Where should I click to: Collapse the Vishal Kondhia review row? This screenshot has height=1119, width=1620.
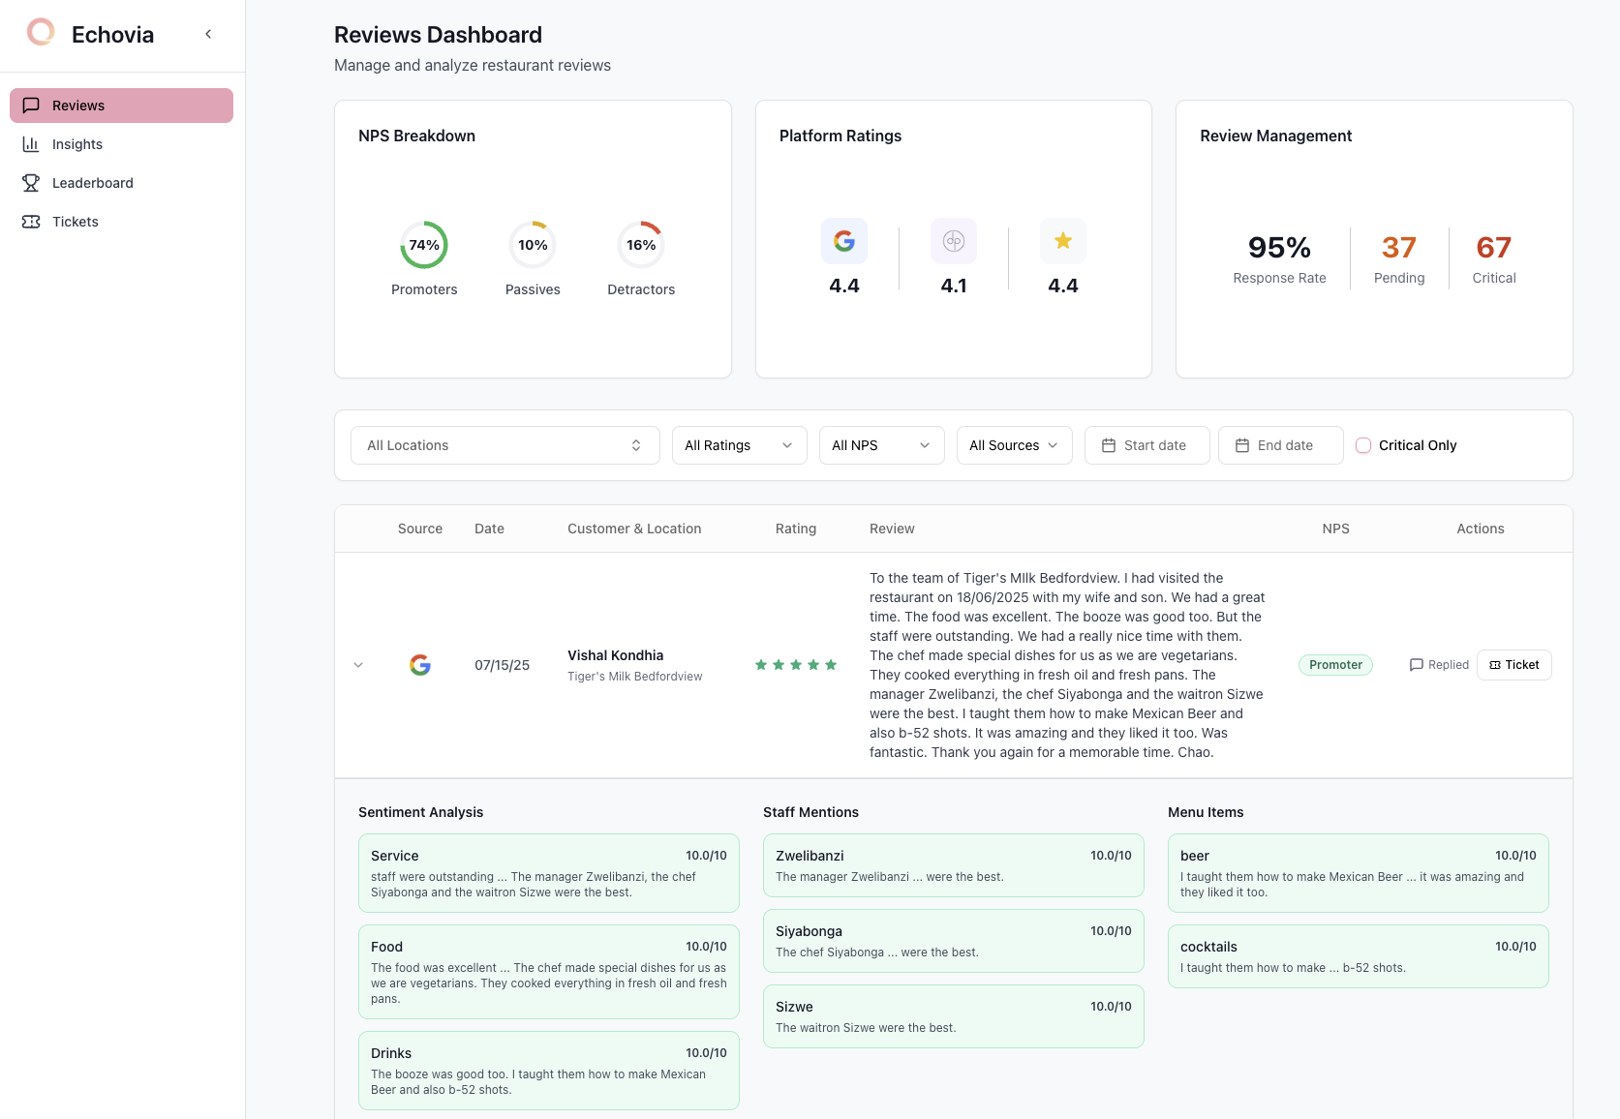tap(358, 665)
